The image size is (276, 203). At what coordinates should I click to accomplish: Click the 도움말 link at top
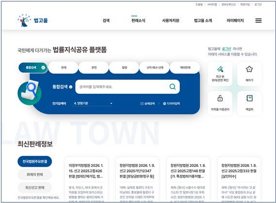pos(199,4)
